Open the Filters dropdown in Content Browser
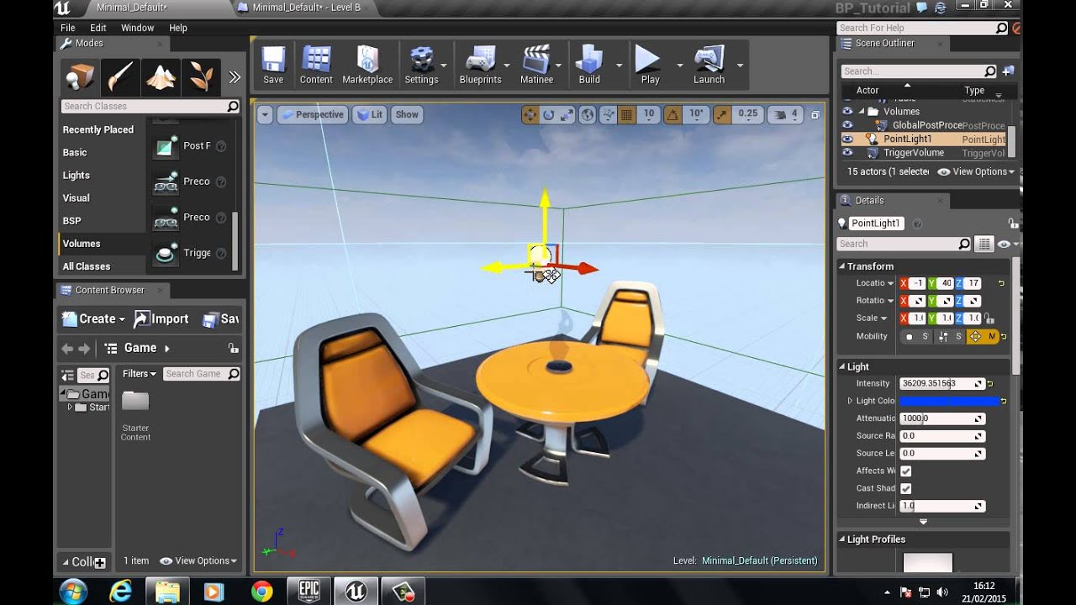Viewport: 1076px width, 605px height. point(140,374)
